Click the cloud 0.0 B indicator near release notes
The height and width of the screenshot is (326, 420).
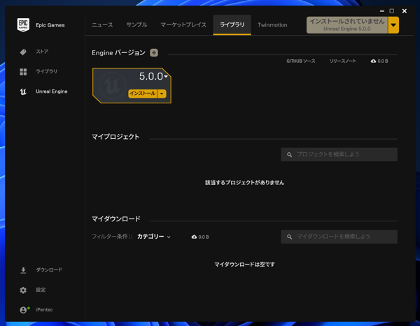tap(379, 61)
